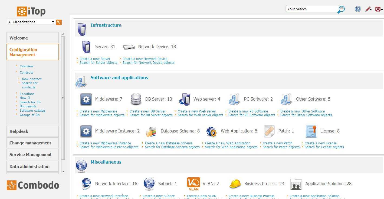Click the magnifying glass search button
This screenshot has width=384, height=199.
tap(341, 9)
